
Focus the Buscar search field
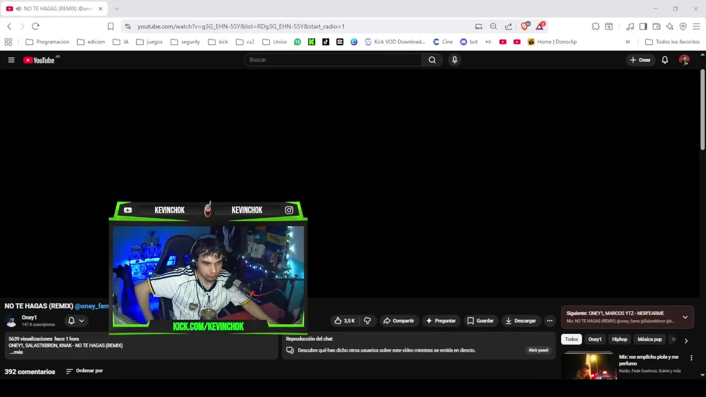coord(333,60)
